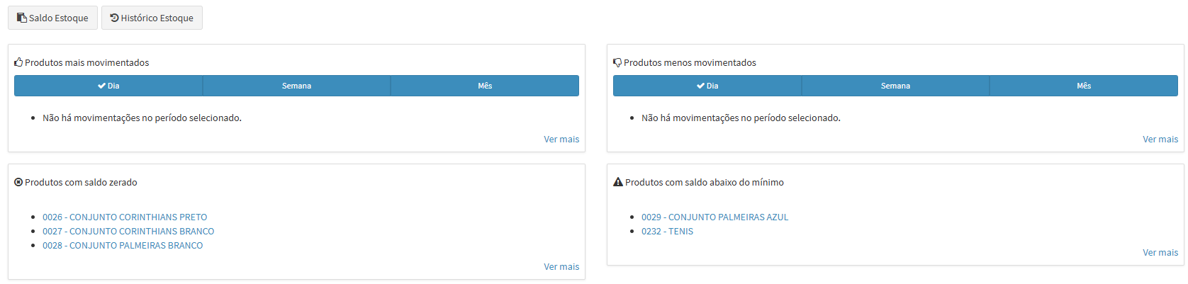Click Ver mais under below-minimum products
Viewport: 1188px width, 284px height.
tap(1160, 253)
